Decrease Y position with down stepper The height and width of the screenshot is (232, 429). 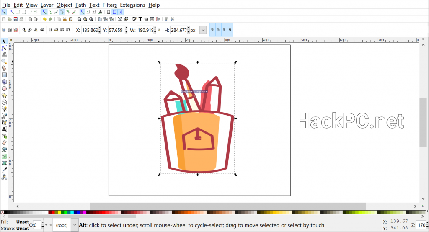point(126,32)
